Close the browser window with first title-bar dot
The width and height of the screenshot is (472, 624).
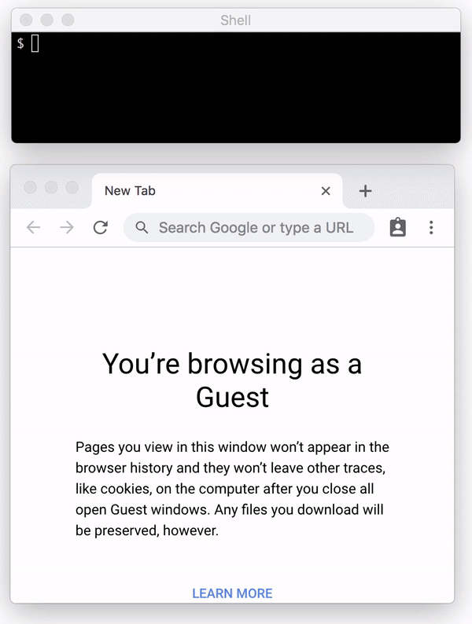[30, 187]
